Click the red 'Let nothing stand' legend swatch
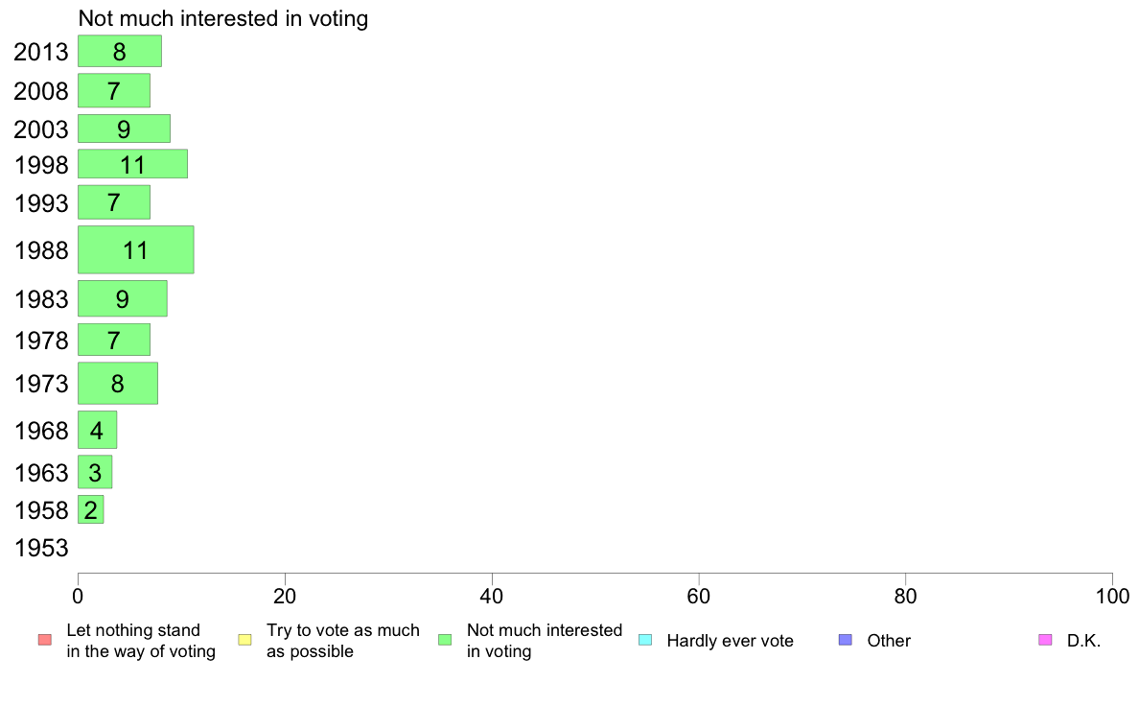1139x706 pixels. coord(45,640)
